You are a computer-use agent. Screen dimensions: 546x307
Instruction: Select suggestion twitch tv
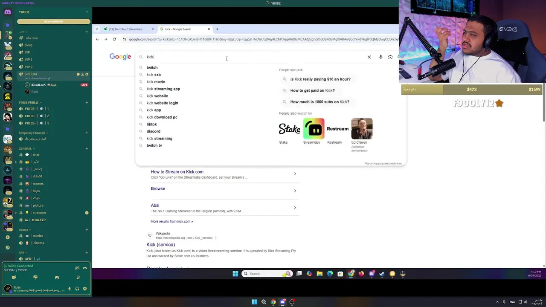click(154, 145)
